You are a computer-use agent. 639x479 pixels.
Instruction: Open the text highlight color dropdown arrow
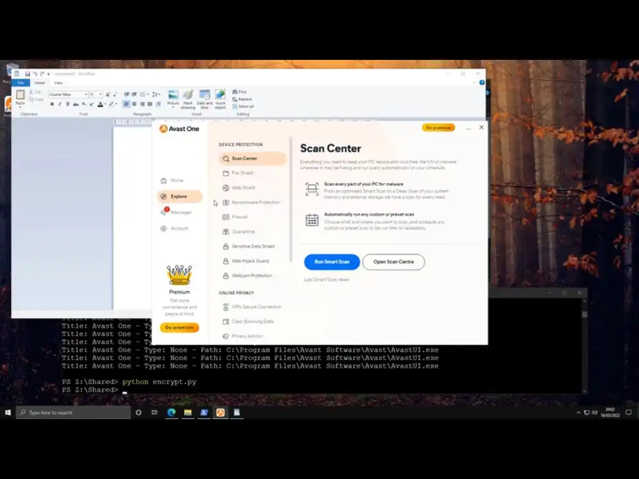pyautogui.click(x=116, y=104)
